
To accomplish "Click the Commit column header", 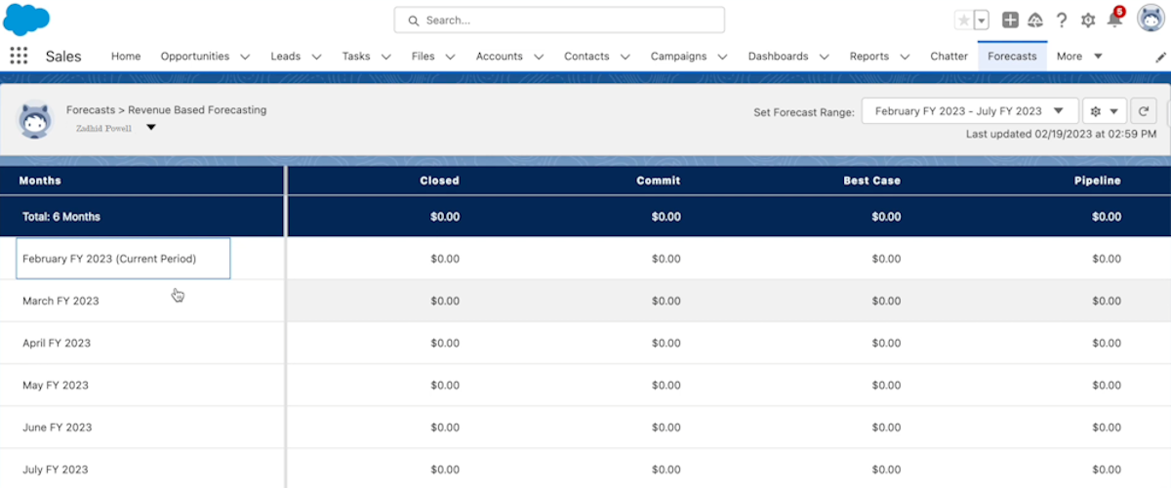I will tap(659, 181).
